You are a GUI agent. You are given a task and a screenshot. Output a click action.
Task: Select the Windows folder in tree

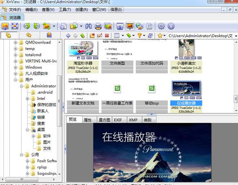(x=33, y=67)
